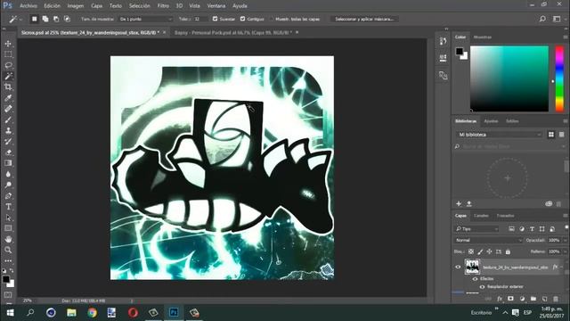Screen dimensions: 570x321
Task: Create new adjustment layer icon at Layers bottom
Action: (x=522, y=299)
